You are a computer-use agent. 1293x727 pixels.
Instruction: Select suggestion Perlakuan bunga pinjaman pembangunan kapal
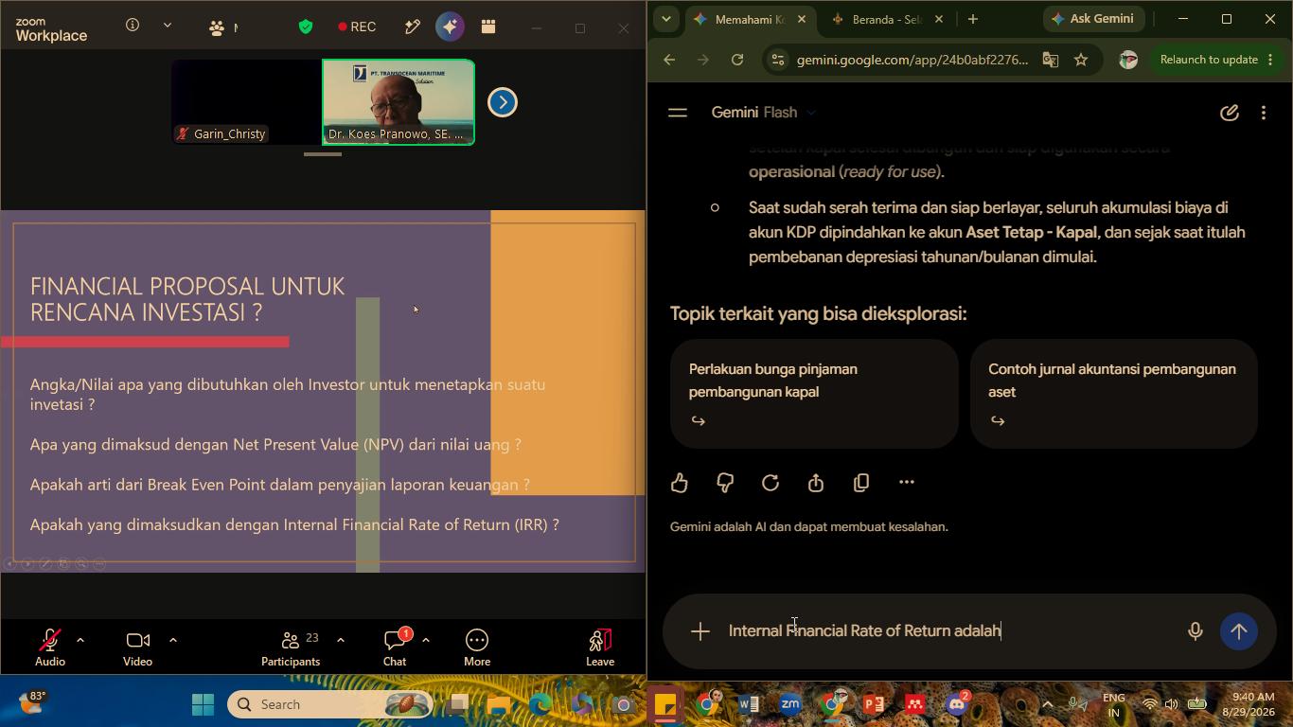(x=814, y=394)
